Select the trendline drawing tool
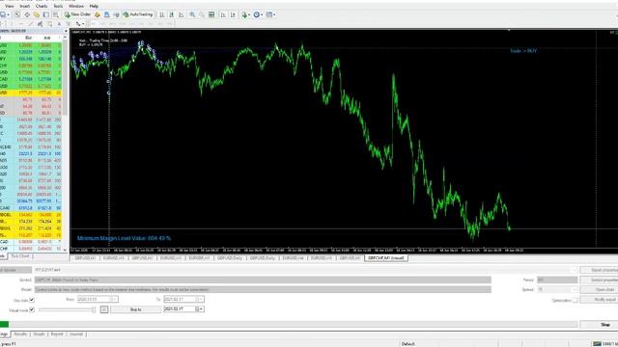Image resolution: width=618 pixels, height=347 pixels. [30, 23]
